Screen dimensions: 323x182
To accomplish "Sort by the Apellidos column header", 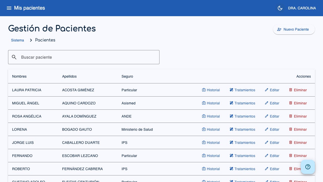I will (x=69, y=76).
